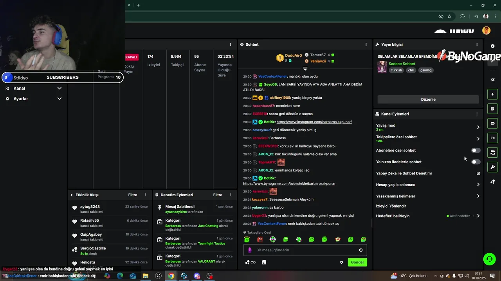
Task: Focus the Bir mesaj gönderin input
Action: click(x=305, y=250)
